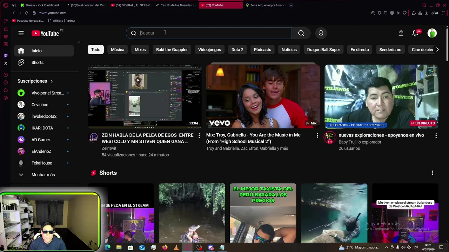Open the Opera sidebar history clock

pyautogui.click(x=6, y=83)
